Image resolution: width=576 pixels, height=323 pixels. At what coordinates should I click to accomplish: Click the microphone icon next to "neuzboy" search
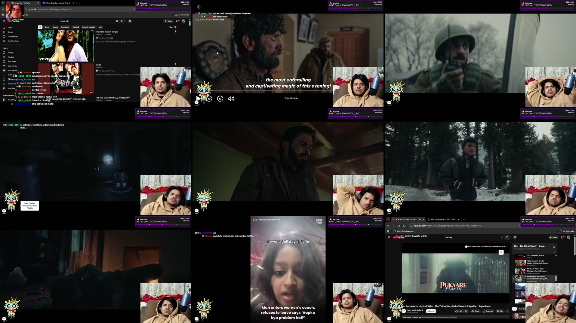[515, 237]
